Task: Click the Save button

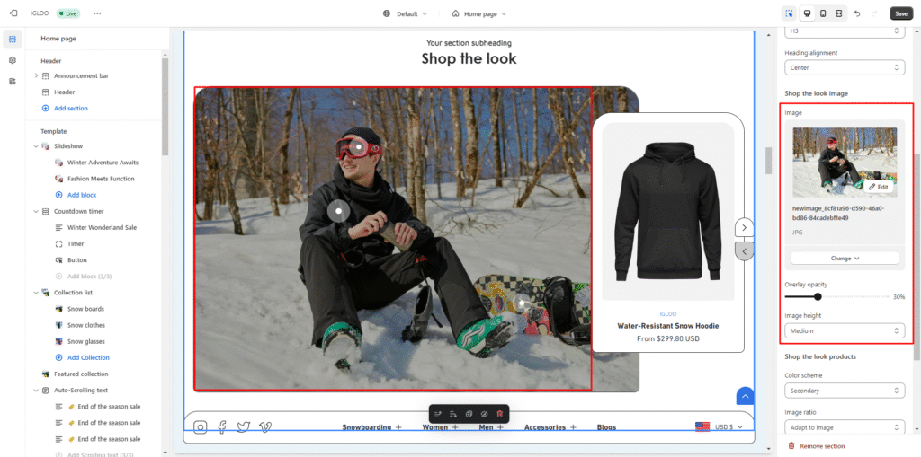Action: (x=900, y=13)
